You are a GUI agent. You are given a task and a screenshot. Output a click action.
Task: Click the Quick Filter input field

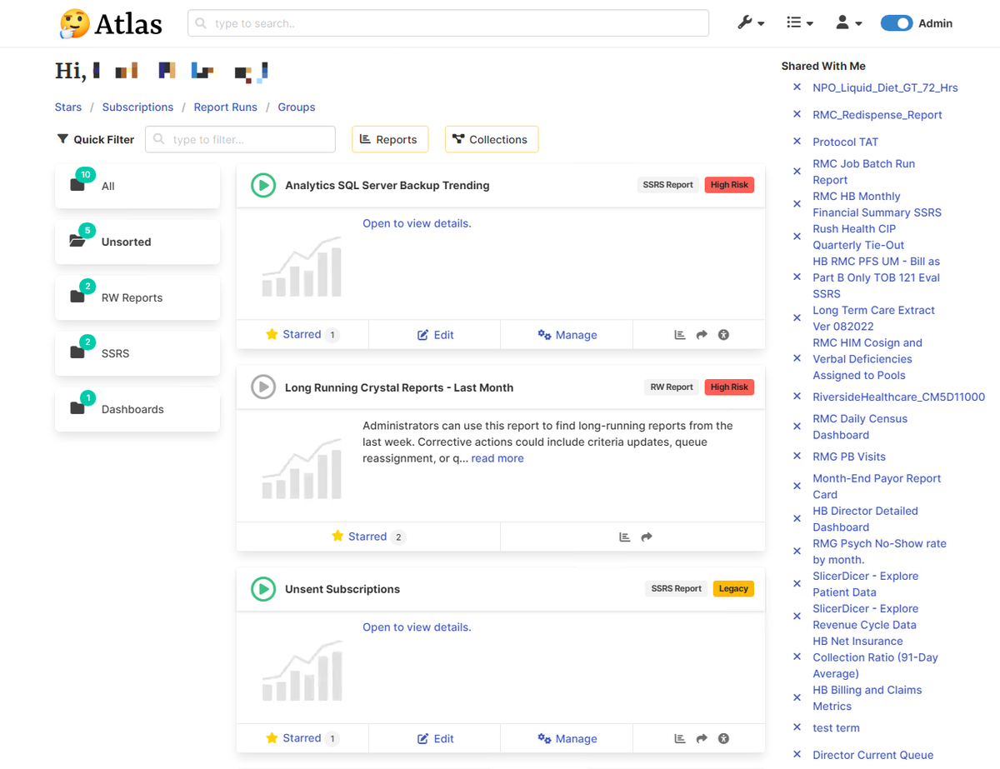click(x=240, y=140)
